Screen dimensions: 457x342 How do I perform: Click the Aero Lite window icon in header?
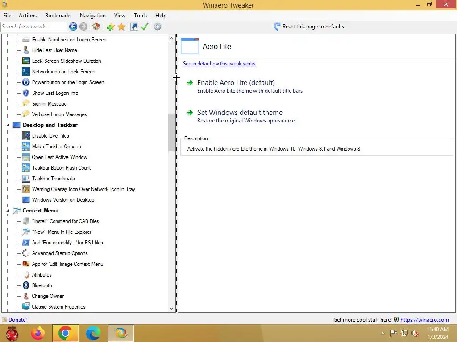pyautogui.click(x=190, y=46)
